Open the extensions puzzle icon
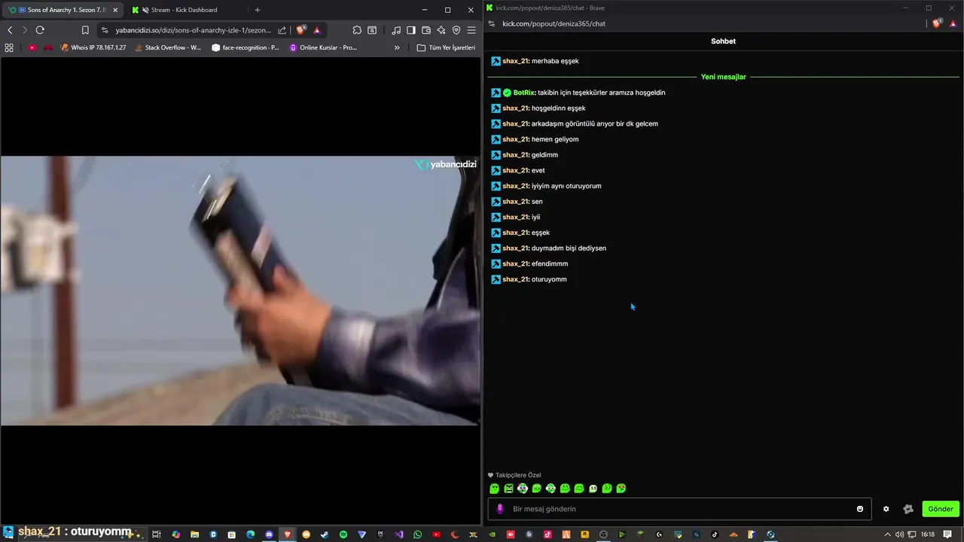This screenshot has height=542, width=964. 357,30
